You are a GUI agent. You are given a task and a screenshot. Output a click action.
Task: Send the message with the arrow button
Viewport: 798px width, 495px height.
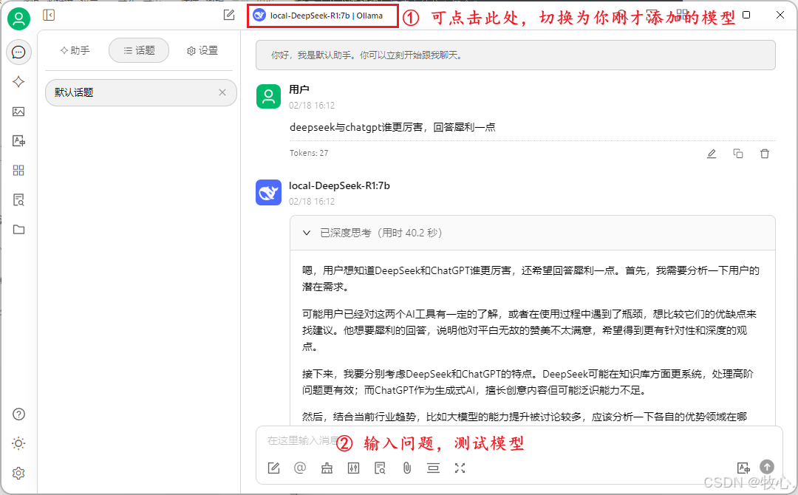tap(767, 466)
